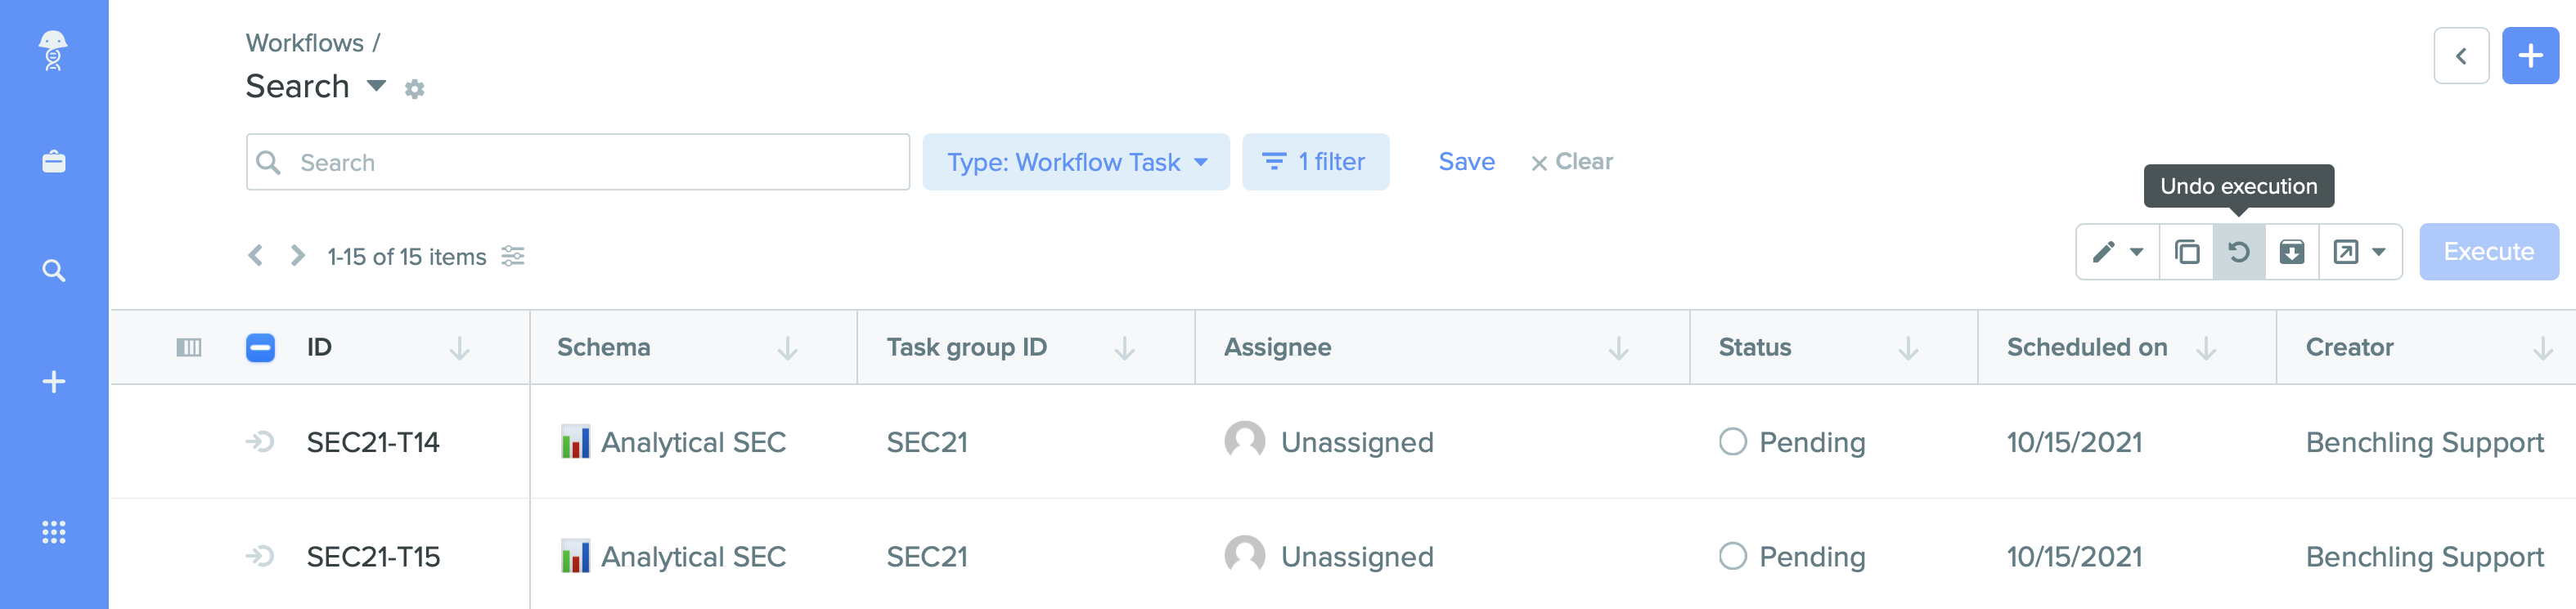Click into the Search input field
The image size is (2576, 609).
point(578,162)
